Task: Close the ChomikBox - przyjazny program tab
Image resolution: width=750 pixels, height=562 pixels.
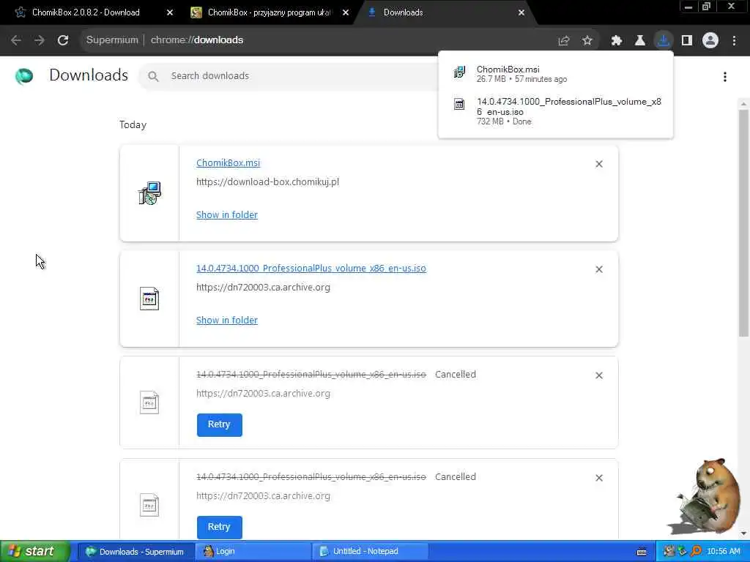Action: tap(346, 12)
